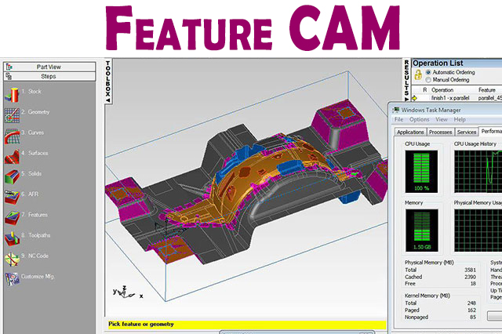Select Automatic Ordering radio button
The image size is (502, 334).
428,72
